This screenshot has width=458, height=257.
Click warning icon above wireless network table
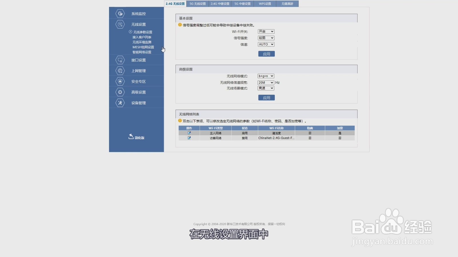[x=180, y=121]
